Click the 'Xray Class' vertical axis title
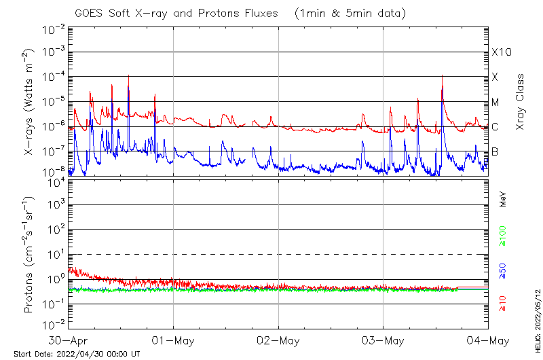543x360 pixels. coord(520,102)
